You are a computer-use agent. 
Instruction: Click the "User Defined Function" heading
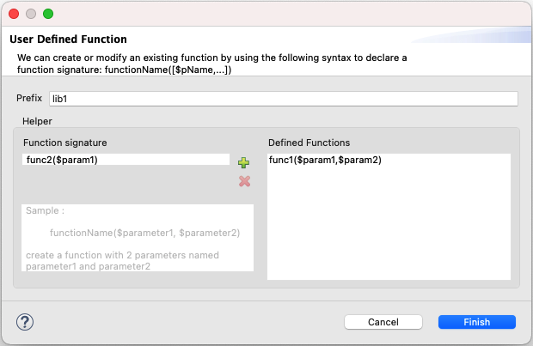click(x=69, y=39)
